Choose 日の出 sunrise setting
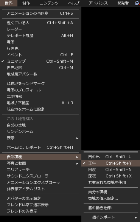 tap(110, 157)
